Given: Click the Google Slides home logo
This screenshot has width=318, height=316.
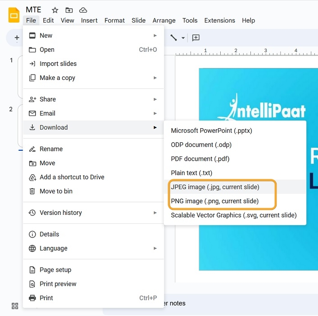Looking at the screenshot, I should click(14, 15).
